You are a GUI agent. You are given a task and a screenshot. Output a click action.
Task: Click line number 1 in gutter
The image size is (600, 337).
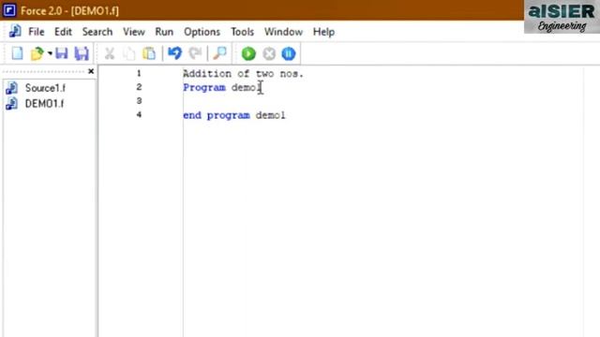click(x=139, y=73)
